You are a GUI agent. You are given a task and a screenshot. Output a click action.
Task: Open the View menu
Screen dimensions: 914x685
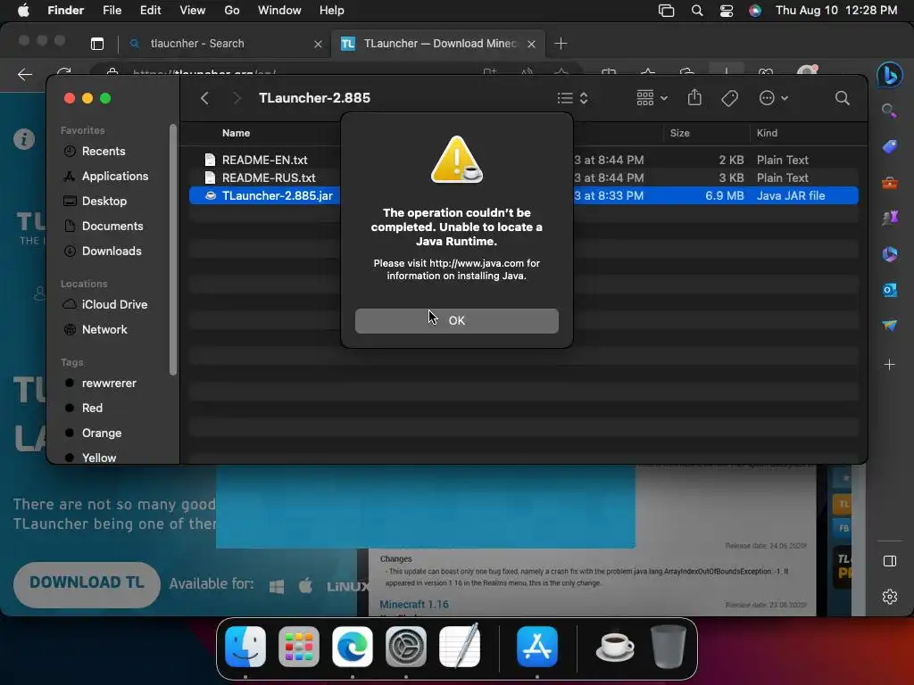point(193,11)
